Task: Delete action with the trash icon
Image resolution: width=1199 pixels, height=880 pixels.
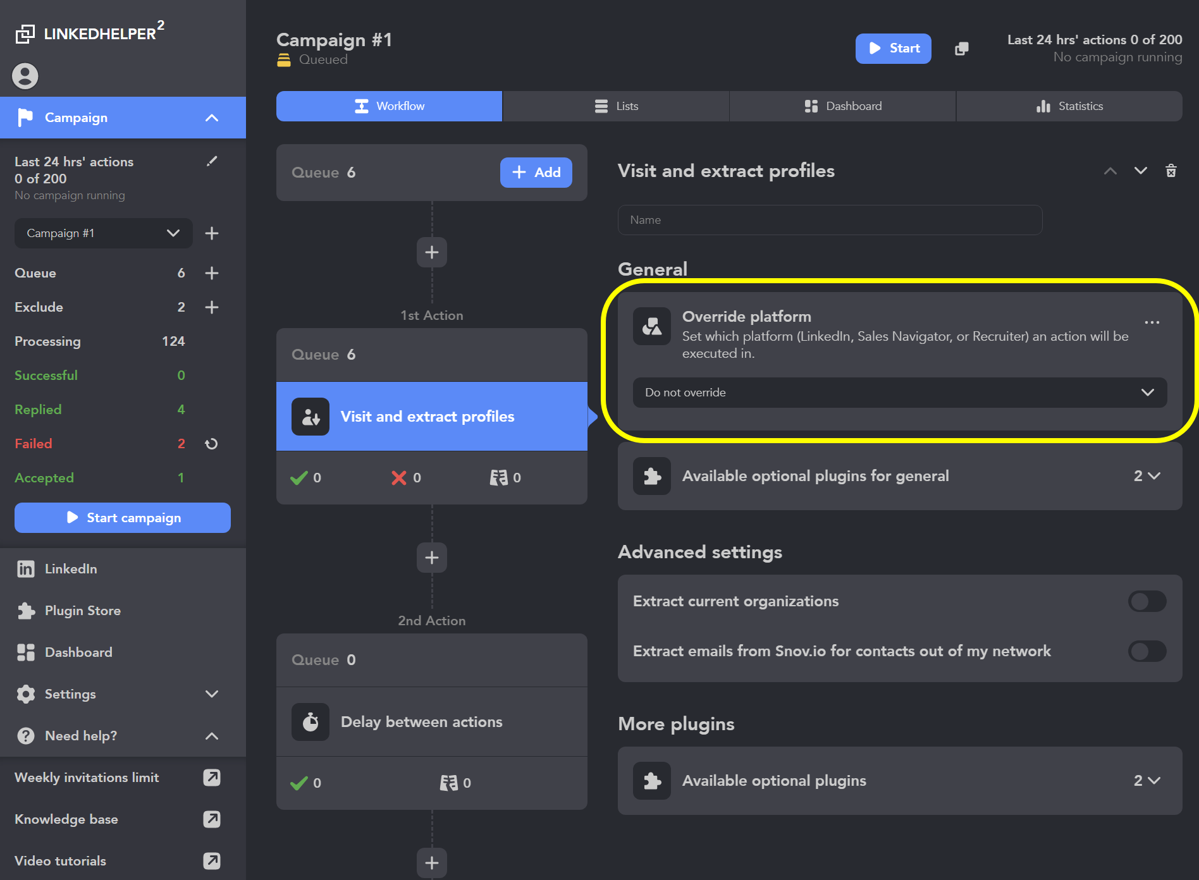Action: [1171, 171]
